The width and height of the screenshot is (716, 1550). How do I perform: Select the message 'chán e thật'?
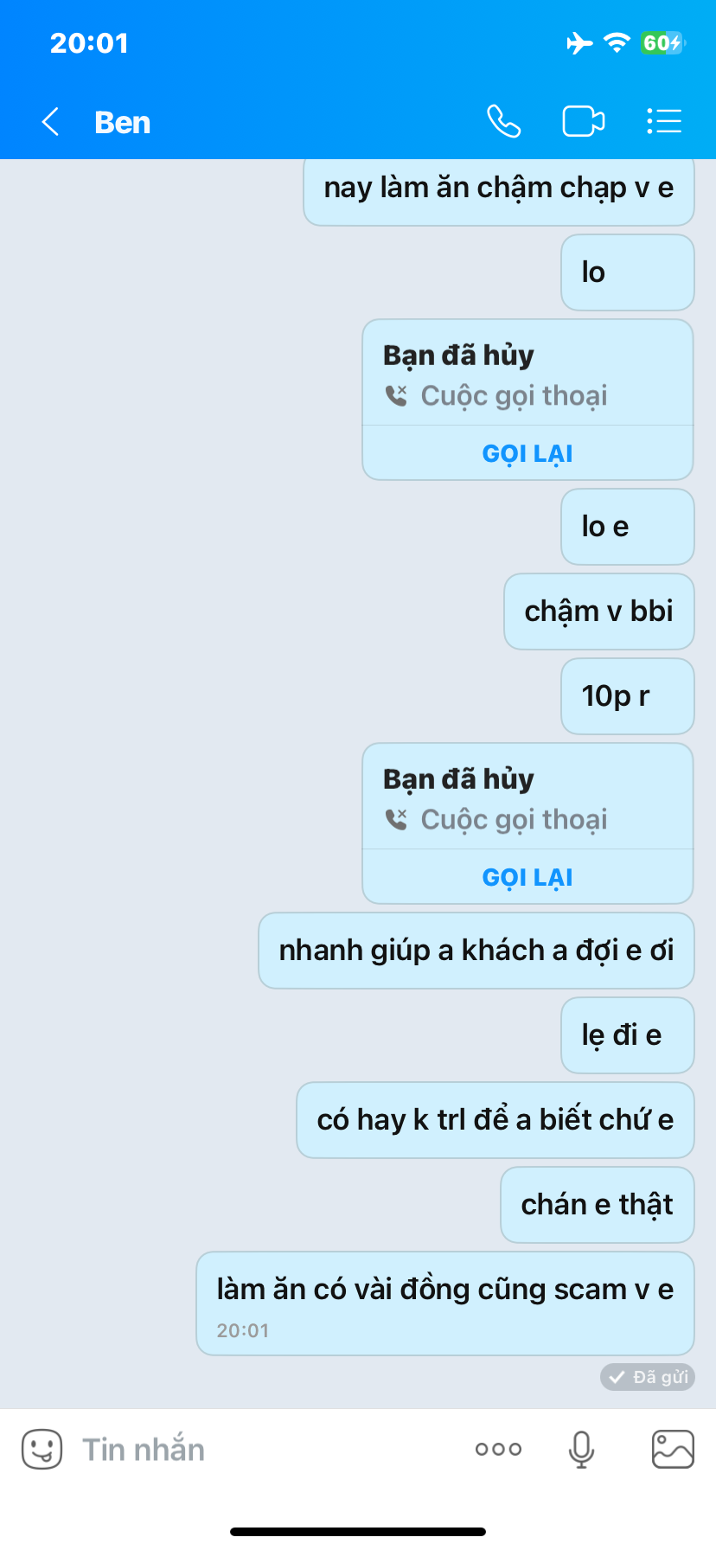pyautogui.click(x=598, y=1205)
